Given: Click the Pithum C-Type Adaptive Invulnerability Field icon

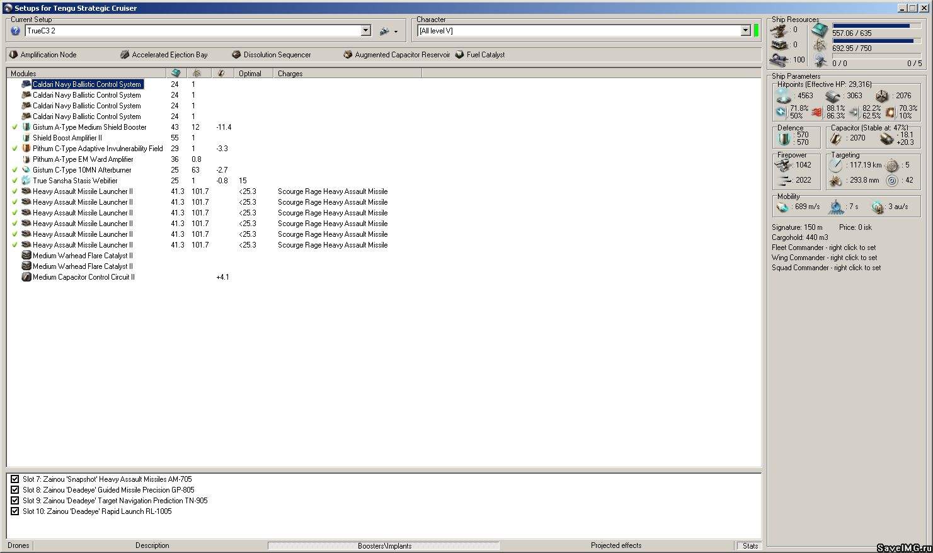Looking at the screenshot, I should [26, 149].
